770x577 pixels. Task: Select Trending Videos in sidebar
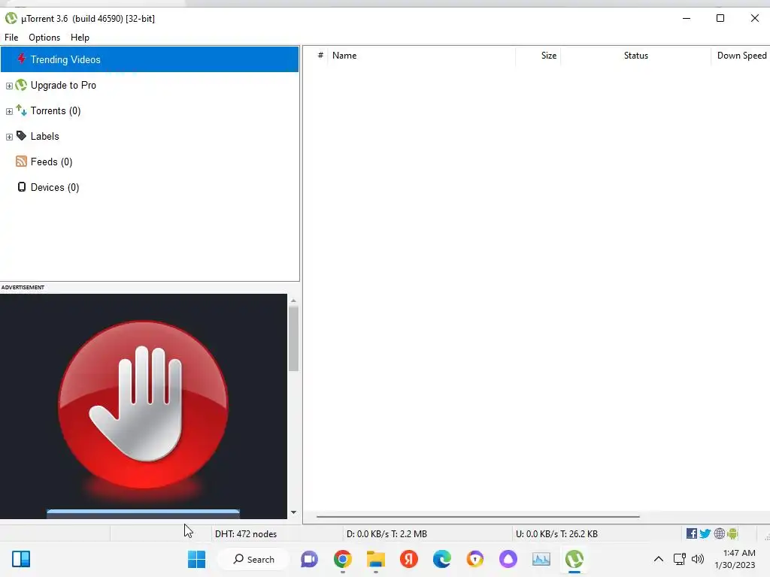(150, 59)
